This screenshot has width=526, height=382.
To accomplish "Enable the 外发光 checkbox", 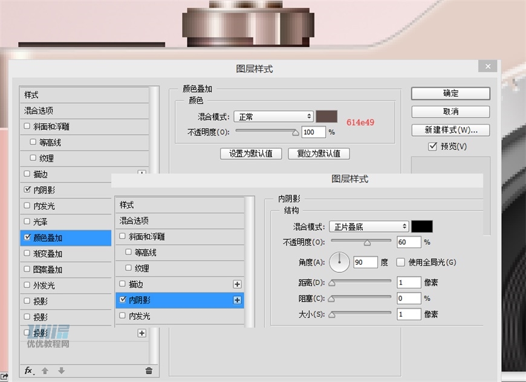I will pyautogui.click(x=27, y=285).
